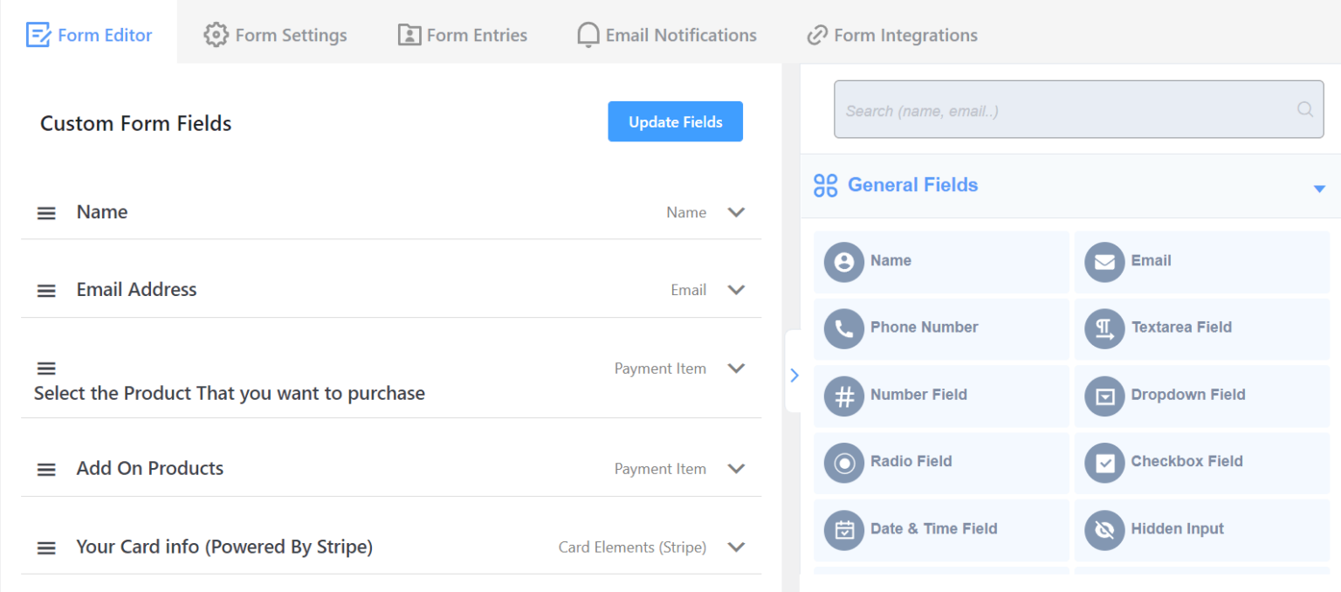Expand Your Card info Stripe chevron
This screenshot has width=1341, height=592.
coord(736,547)
